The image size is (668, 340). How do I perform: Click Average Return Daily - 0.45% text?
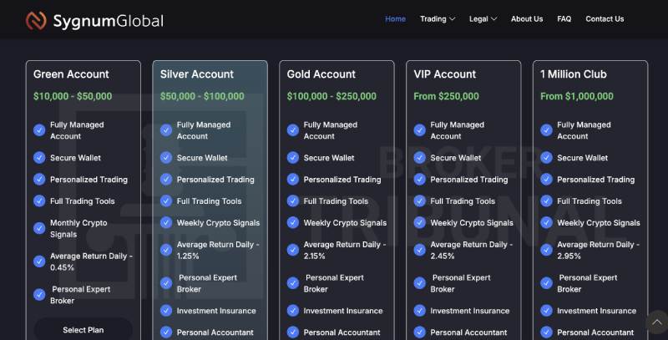coord(91,261)
